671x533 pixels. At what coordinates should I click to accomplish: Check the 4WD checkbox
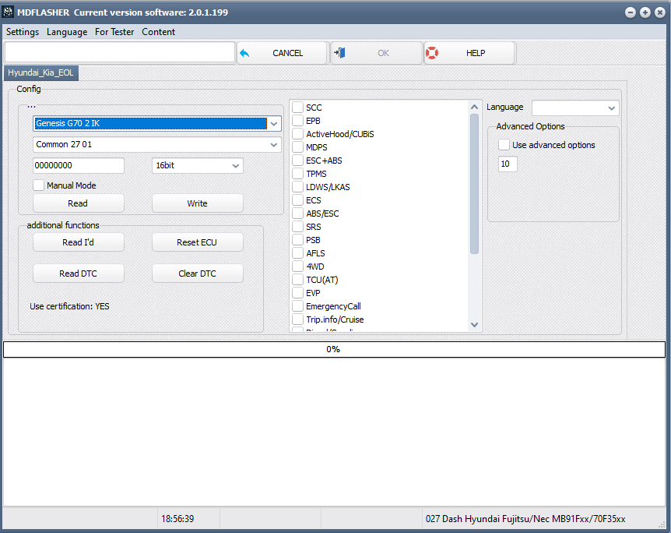pyautogui.click(x=298, y=266)
